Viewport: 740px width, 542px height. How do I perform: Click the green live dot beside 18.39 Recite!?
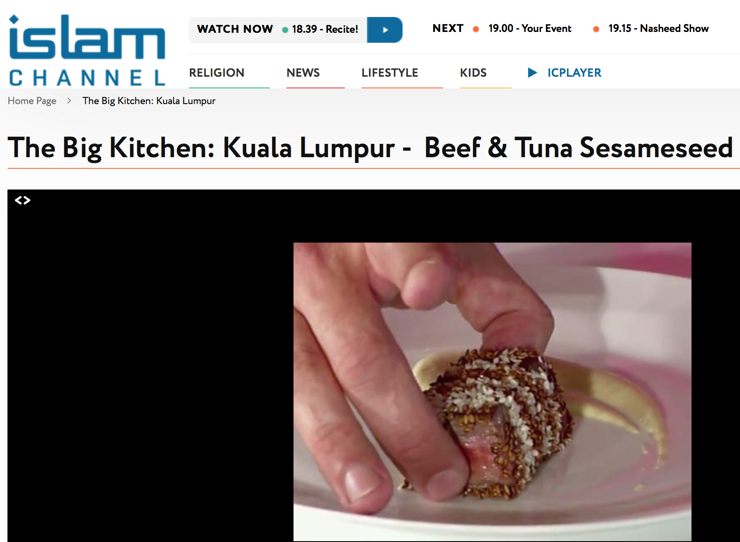(285, 30)
